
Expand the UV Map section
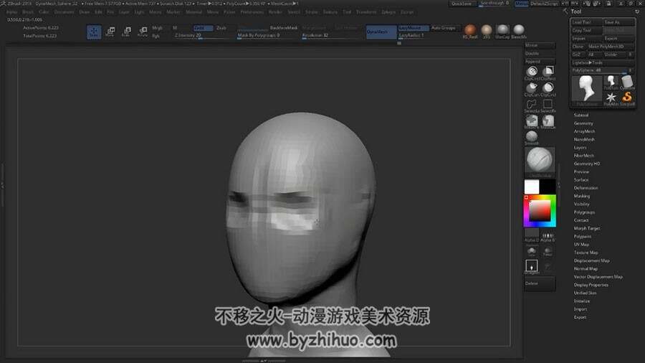[x=581, y=245]
